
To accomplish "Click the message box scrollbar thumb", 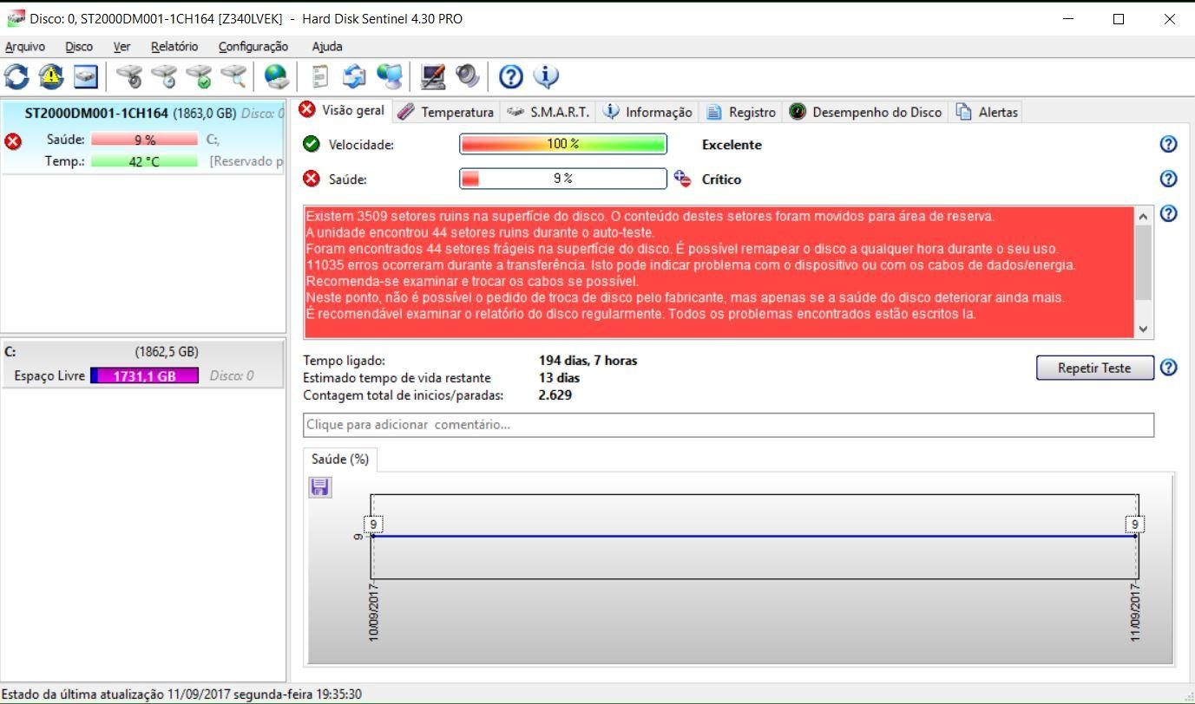I will [x=1143, y=263].
